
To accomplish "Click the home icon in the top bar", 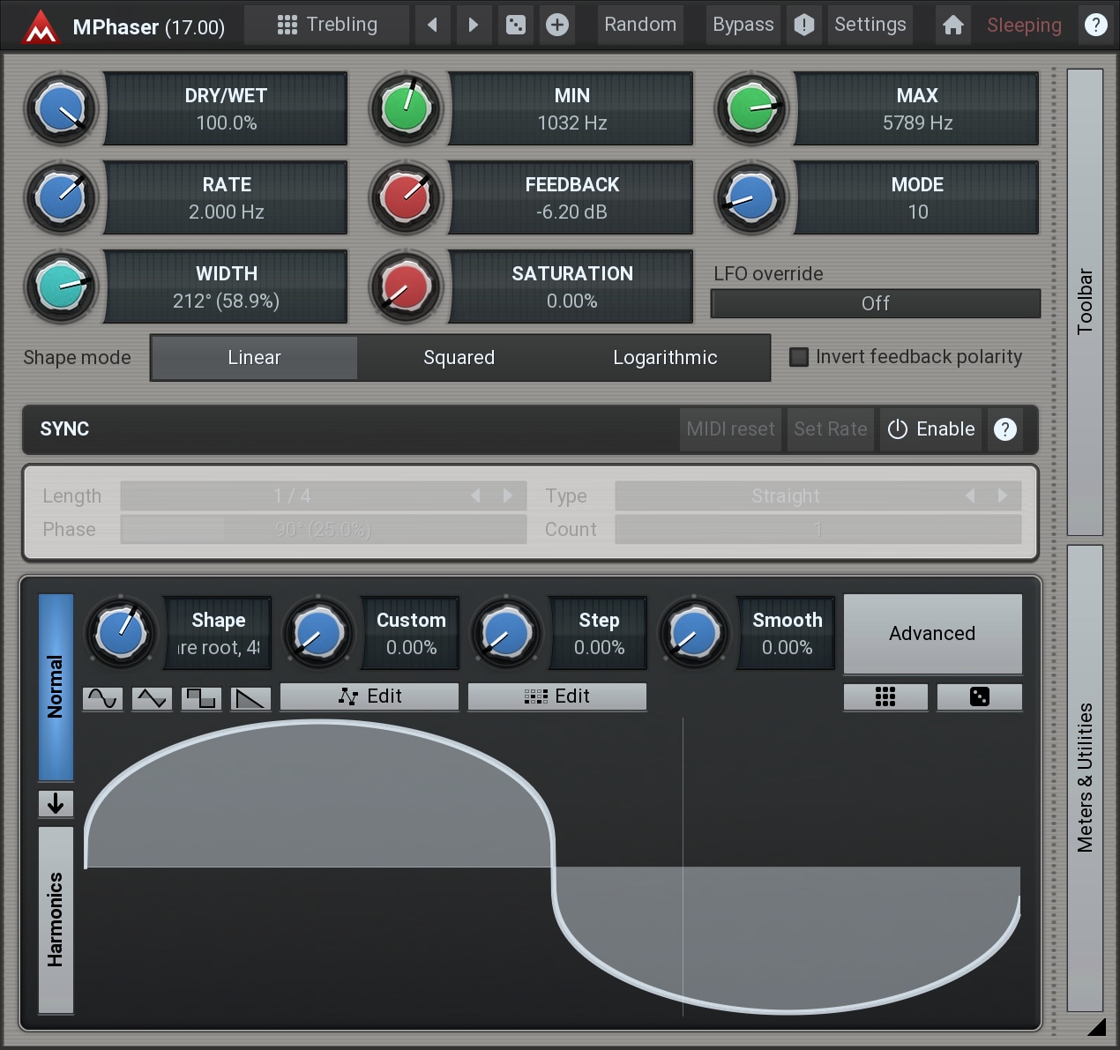I will pyautogui.click(x=952, y=25).
